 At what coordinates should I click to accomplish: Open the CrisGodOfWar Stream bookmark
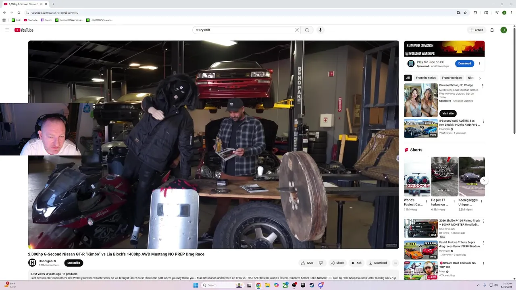69,20
